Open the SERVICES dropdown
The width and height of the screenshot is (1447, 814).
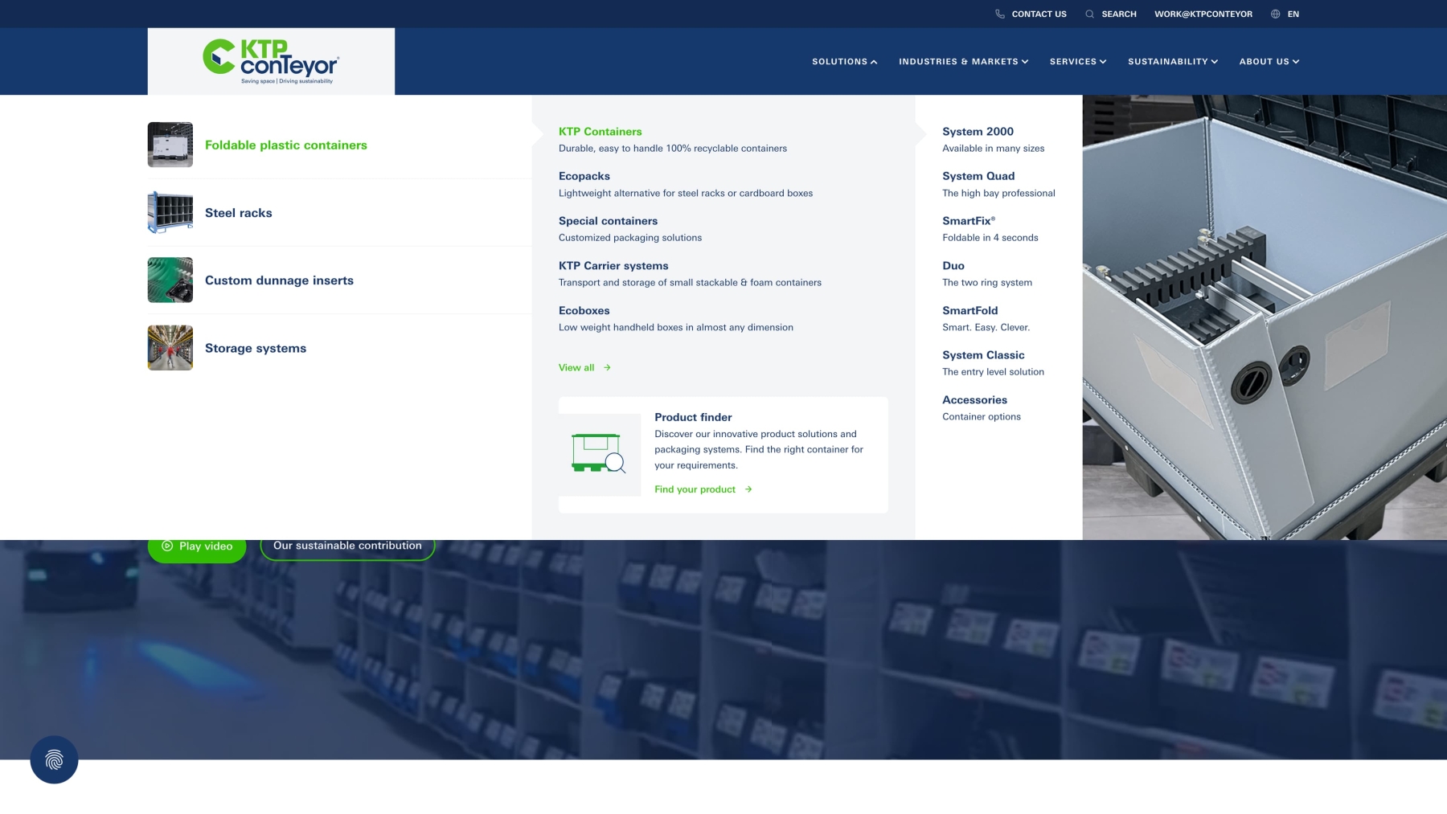tap(1077, 61)
